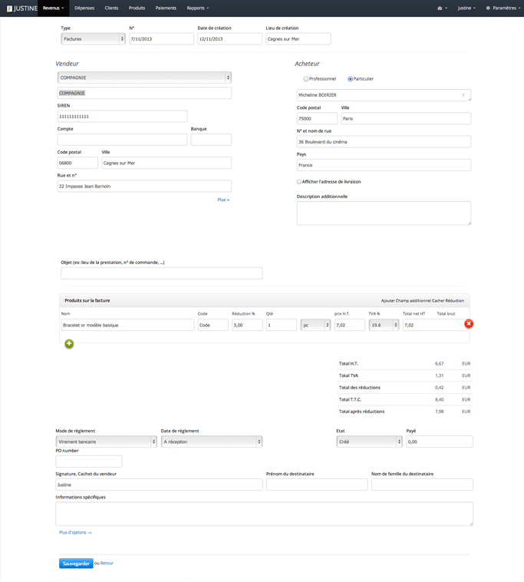Go to the Dépenses tab
The width and height of the screenshot is (524, 582).
[84, 8]
